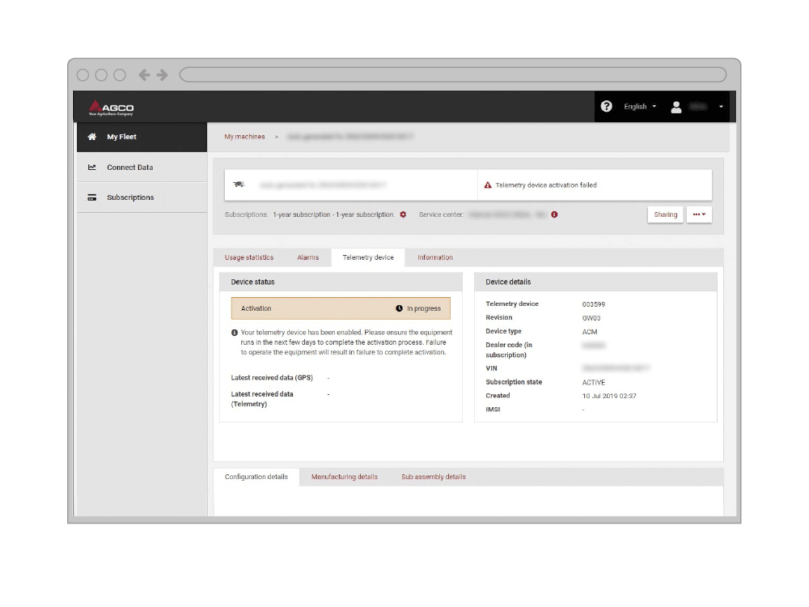The image size is (809, 607).
Task: Click the Connect Data chart icon
Action: (92, 168)
